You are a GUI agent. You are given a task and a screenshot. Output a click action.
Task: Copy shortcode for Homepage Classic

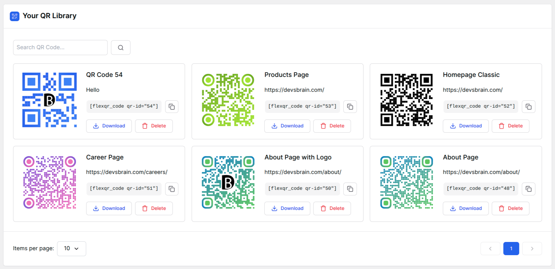tap(529, 107)
